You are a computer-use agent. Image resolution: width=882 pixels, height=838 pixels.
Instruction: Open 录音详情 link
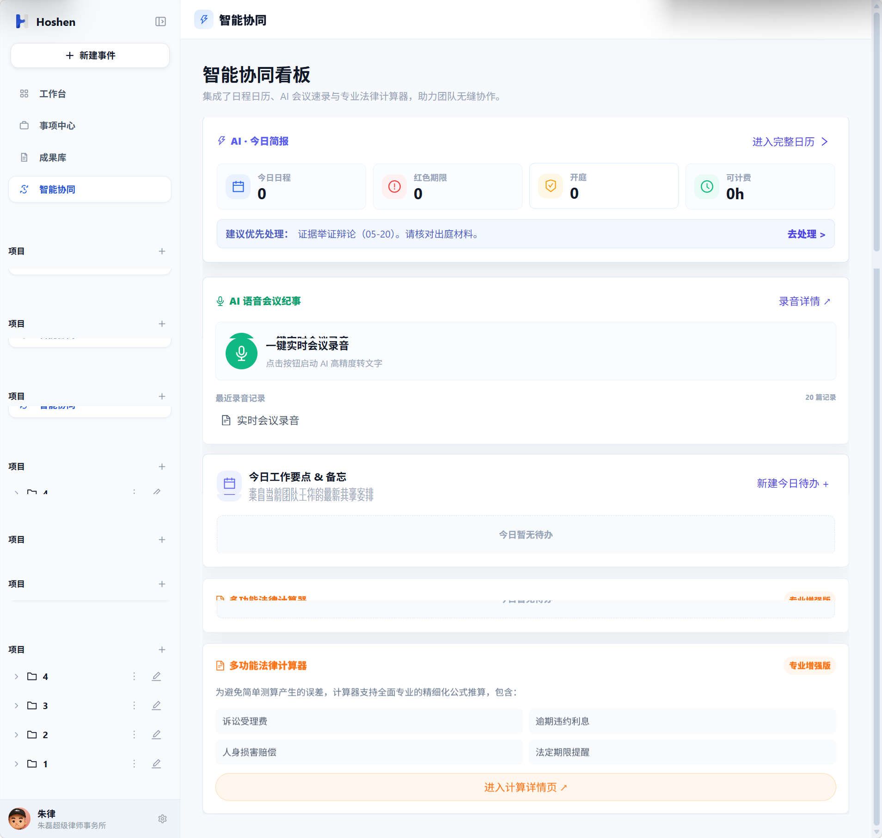805,301
